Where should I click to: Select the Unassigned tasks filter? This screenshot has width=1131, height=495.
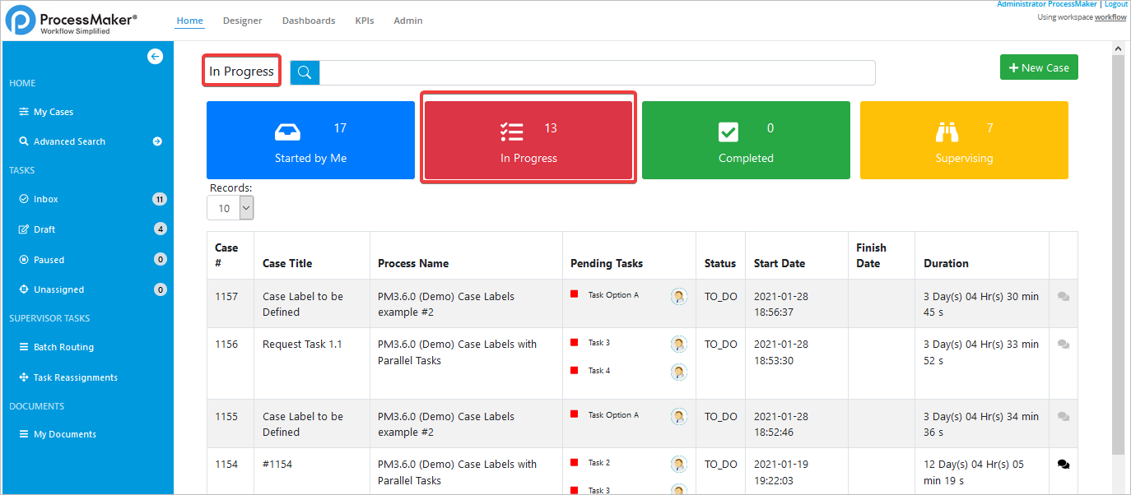click(59, 289)
